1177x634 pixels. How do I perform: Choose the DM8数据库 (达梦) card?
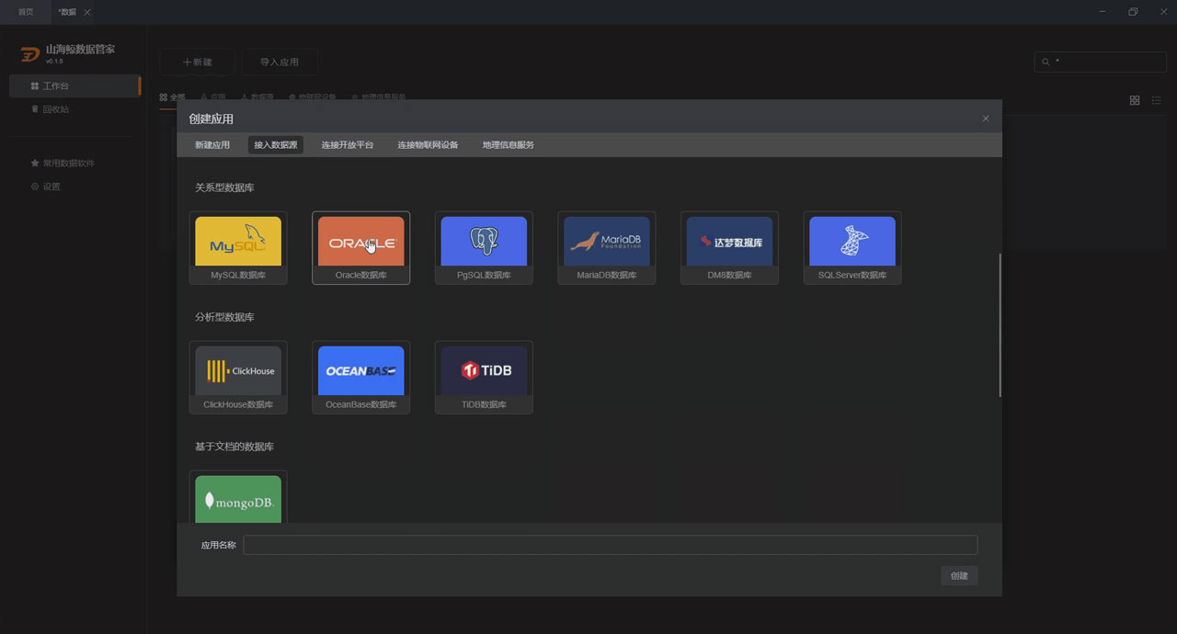pyautogui.click(x=729, y=248)
